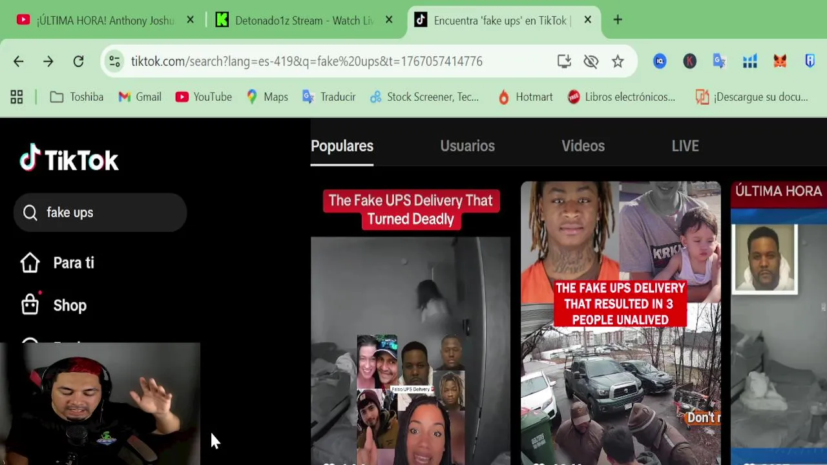827x465 pixels.
Task: Open '3 People Unalived' video thumbnail
Action: coord(621,323)
